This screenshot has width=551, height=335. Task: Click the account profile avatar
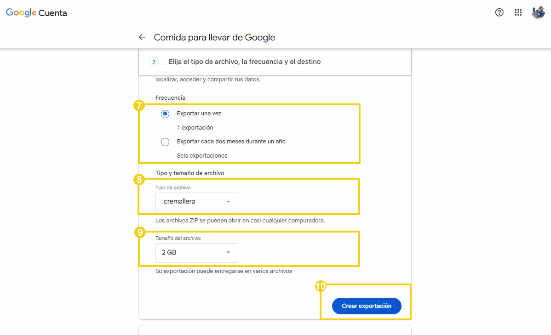(538, 12)
